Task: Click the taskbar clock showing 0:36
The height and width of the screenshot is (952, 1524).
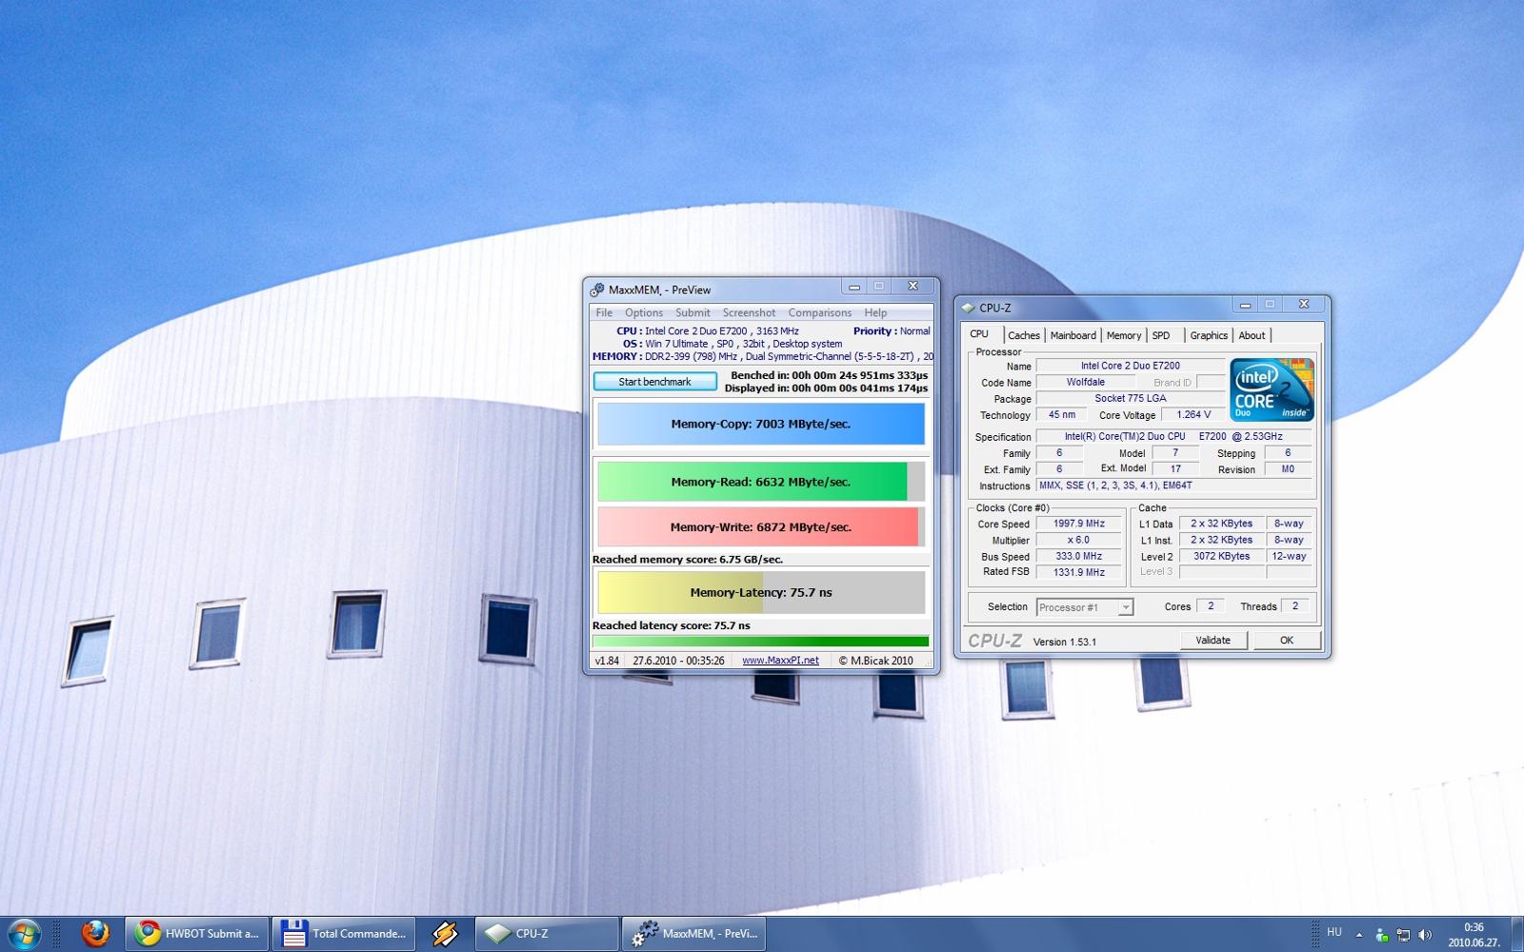Action: pyautogui.click(x=1474, y=935)
